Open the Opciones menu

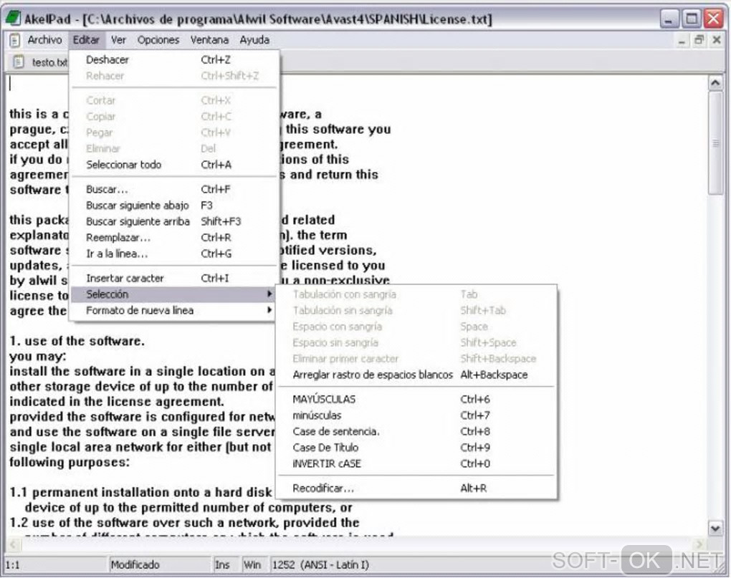(158, 40)
